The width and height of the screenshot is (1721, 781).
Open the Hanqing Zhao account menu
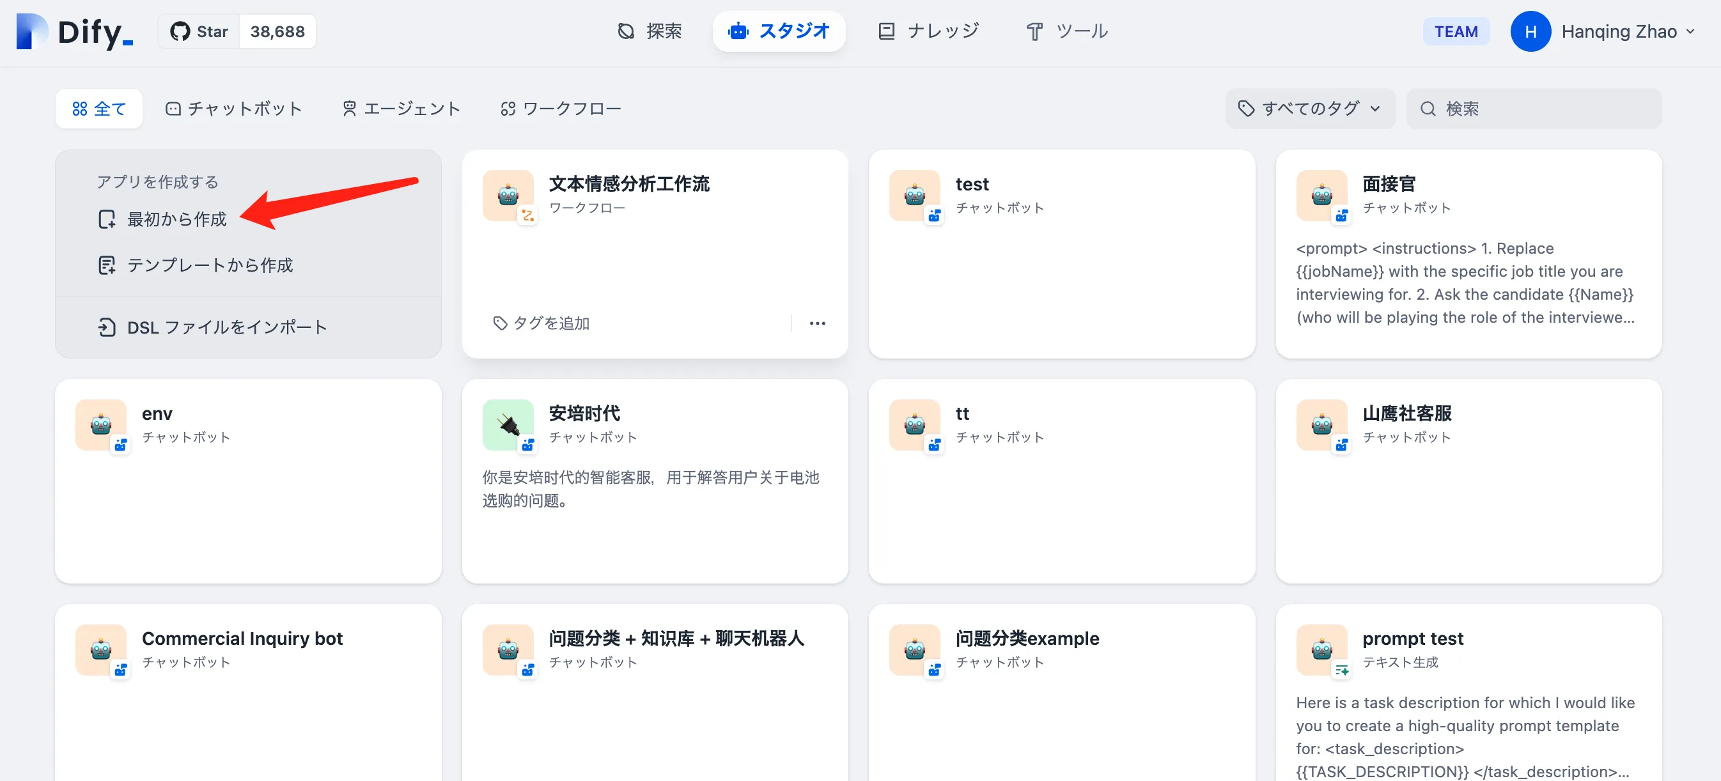(1628, 32)
